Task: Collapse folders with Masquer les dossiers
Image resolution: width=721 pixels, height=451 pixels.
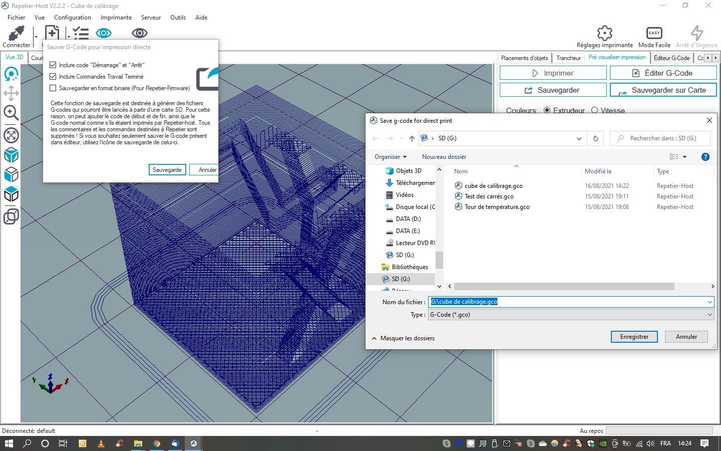Action: point(403,338)
